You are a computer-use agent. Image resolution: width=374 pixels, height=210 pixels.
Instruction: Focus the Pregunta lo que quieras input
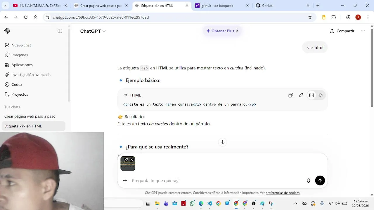coord(216,181)
